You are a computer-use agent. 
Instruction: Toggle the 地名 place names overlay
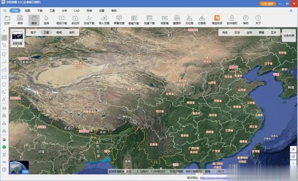pyautogui.click(x=225, y=32)
